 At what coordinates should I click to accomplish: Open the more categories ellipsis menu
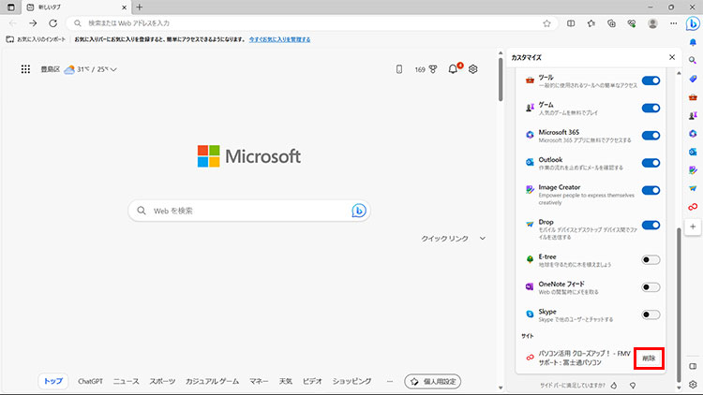click(390, 381)
